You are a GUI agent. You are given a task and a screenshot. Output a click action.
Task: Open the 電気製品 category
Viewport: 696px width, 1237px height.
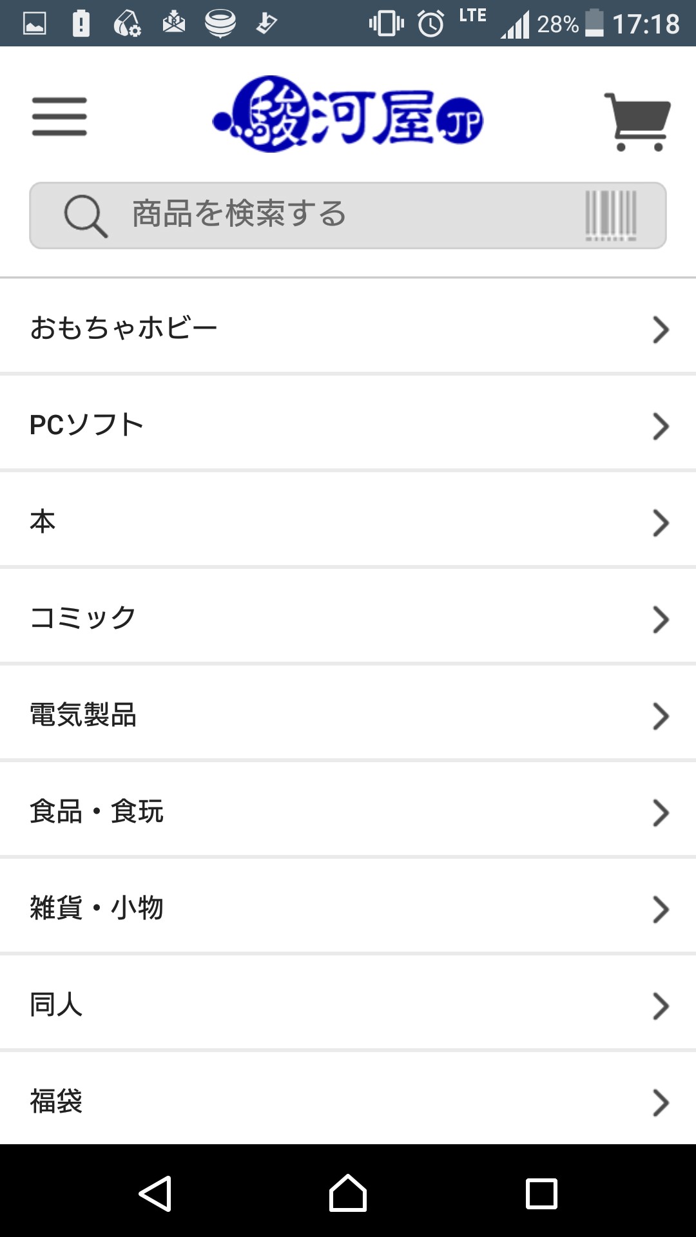coord(84,714)
